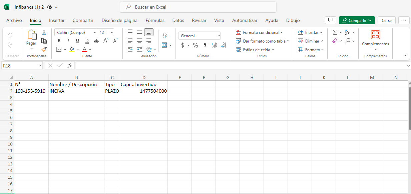Viewport: 411px width, 194px height.
Task: Click the cell borders icon
Action: pyautogui.click(x=59, y=49)
